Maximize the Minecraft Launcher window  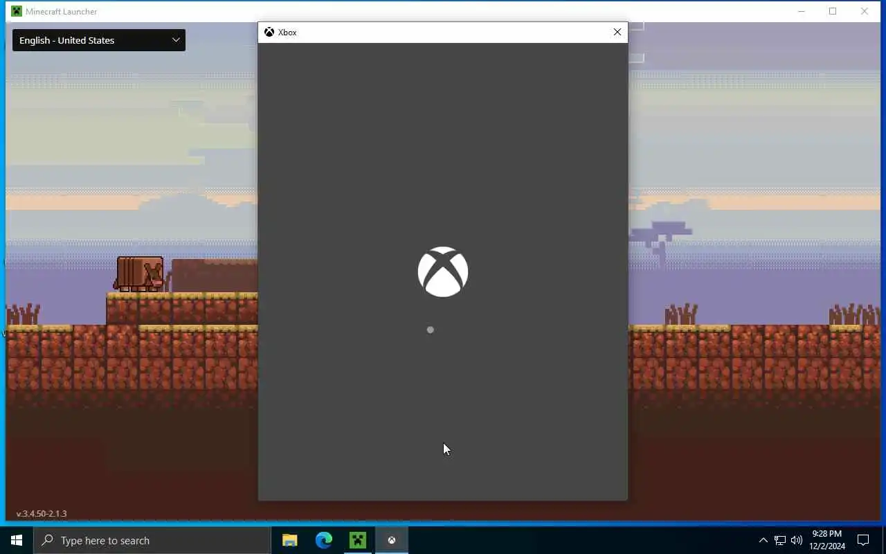tap(833, 11)
